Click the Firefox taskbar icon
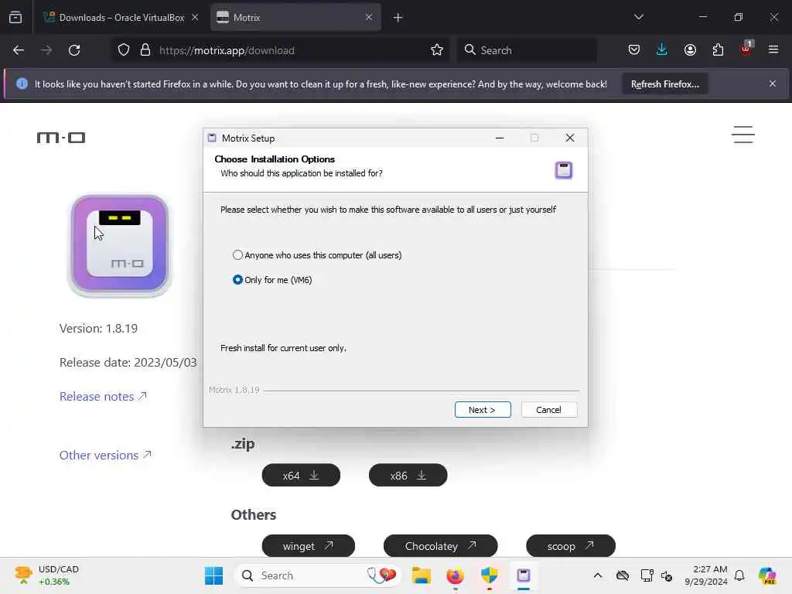The height and width of the screenshot is (594, 792). point(455,575)
